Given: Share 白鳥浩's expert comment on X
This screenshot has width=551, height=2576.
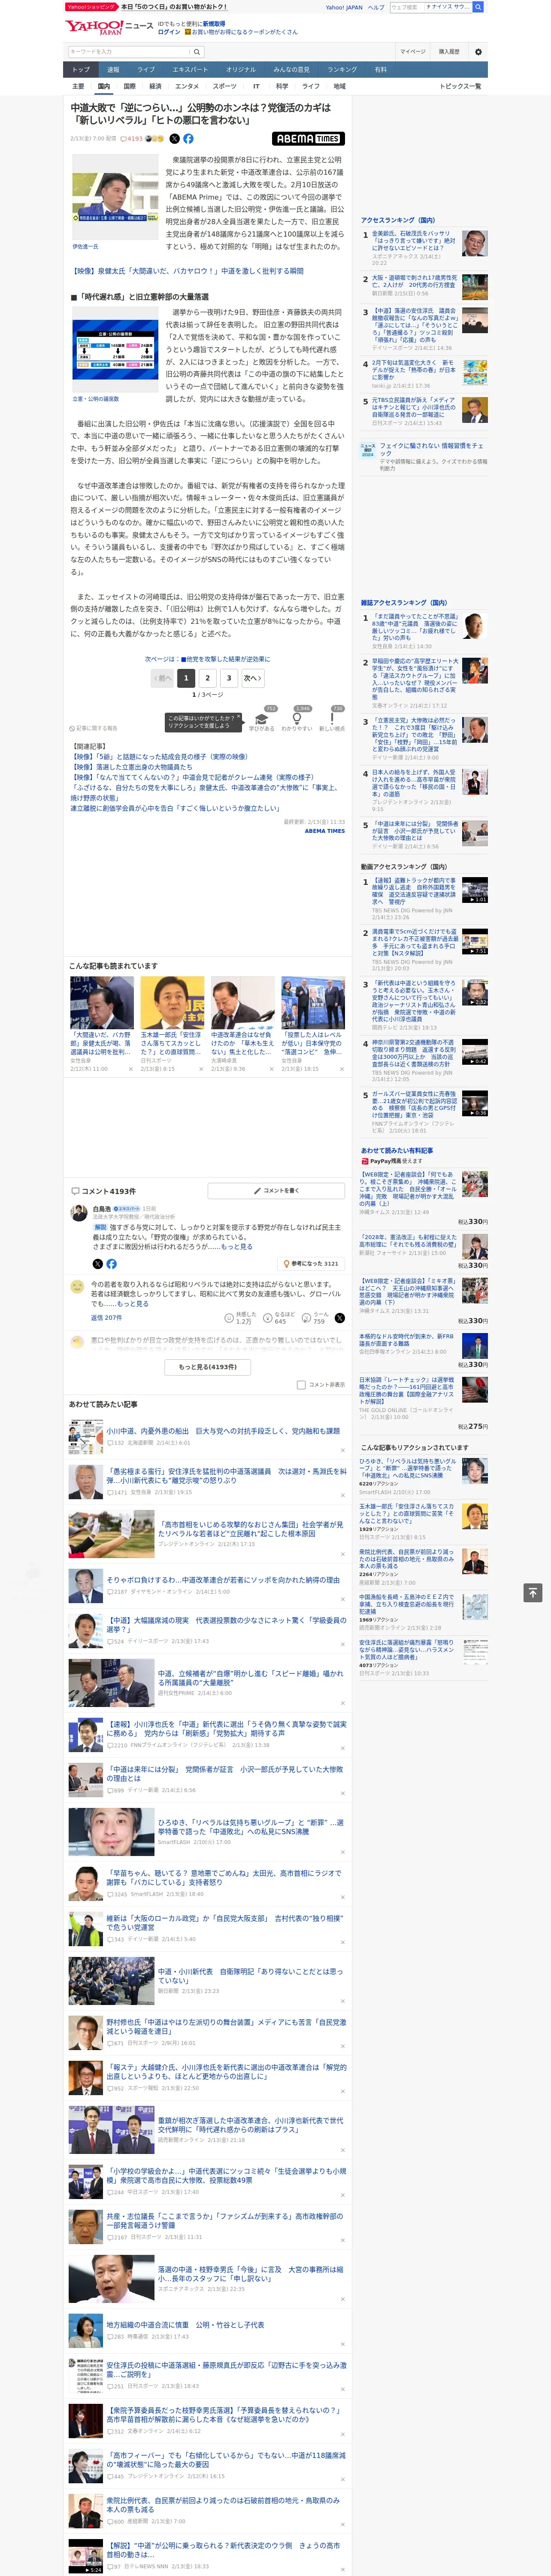Looking at the screenshot, I should click(98, 1263).
